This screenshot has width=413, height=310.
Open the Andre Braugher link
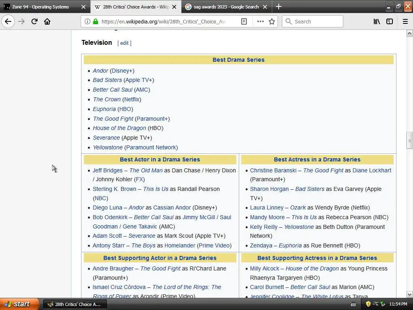coord(113,268)
